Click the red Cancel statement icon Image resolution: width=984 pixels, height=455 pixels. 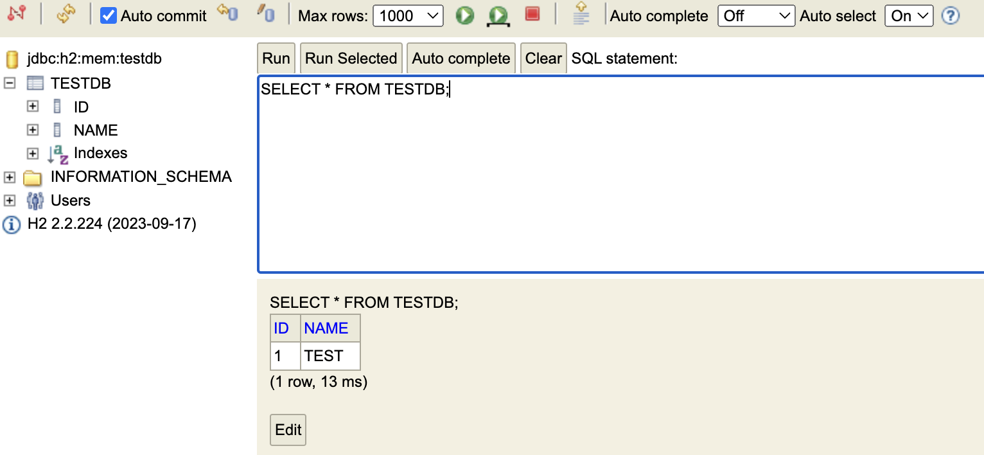532,15
